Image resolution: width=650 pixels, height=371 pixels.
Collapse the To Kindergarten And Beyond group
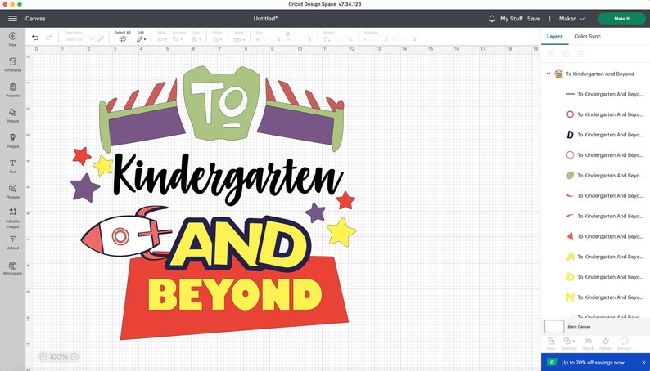pos(548,74)
